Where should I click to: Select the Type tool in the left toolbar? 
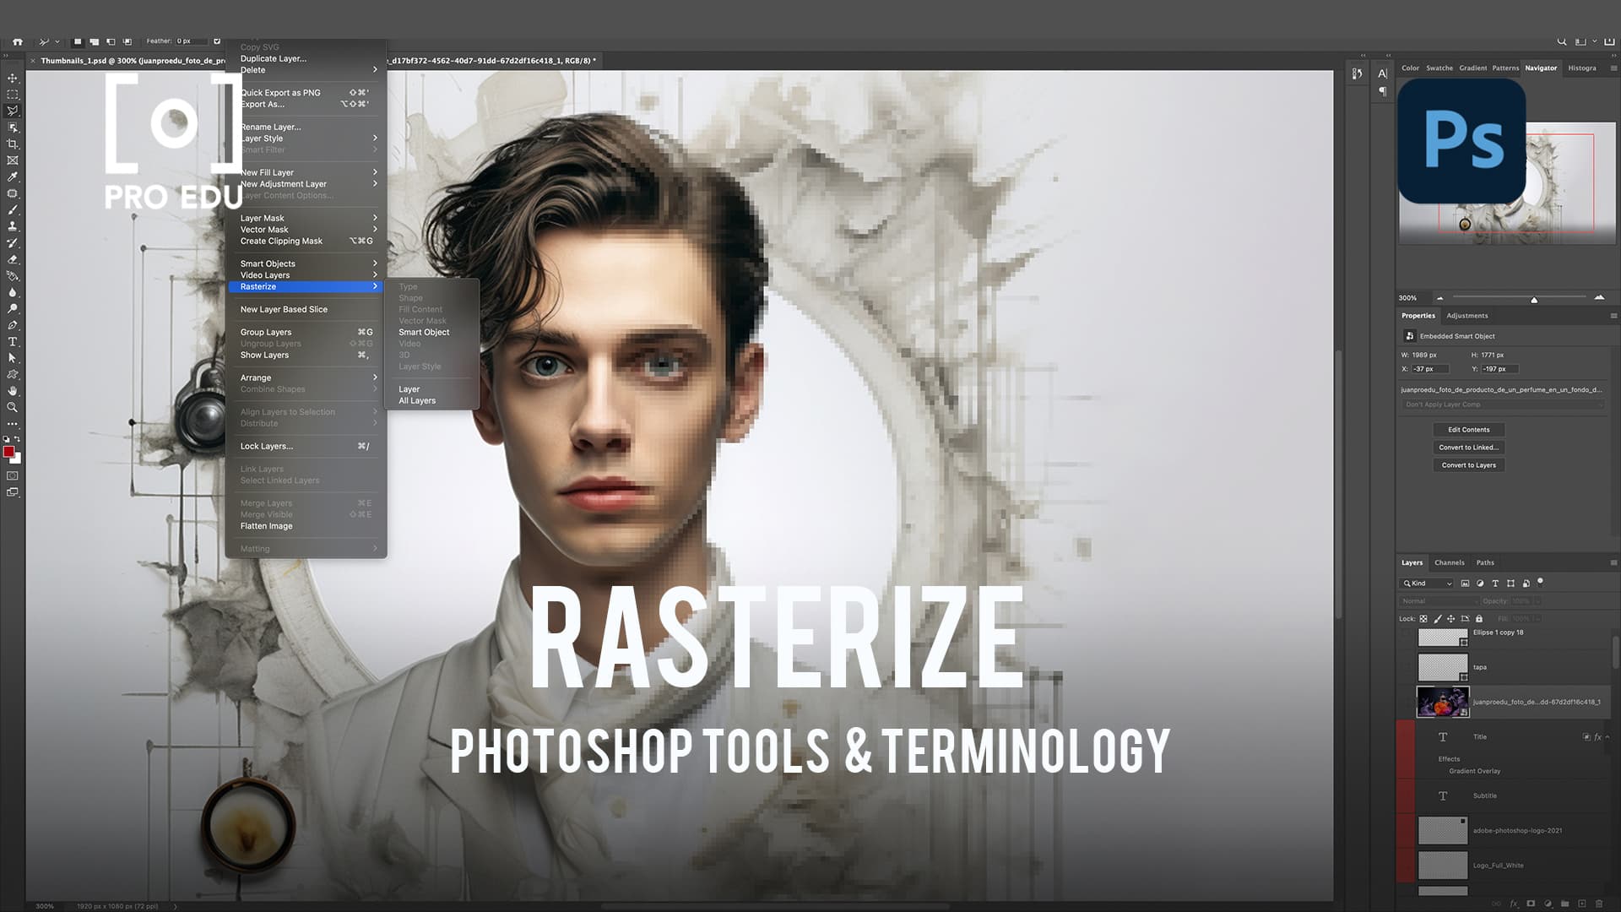coord(13,340)
